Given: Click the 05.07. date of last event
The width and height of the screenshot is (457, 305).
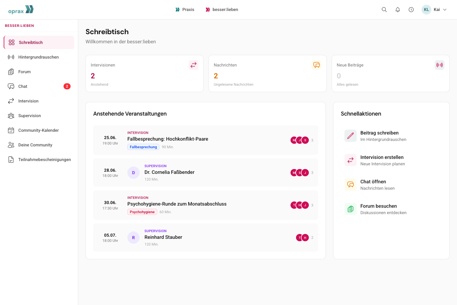Looking at the screenshot, I should (x=110, y=235).
